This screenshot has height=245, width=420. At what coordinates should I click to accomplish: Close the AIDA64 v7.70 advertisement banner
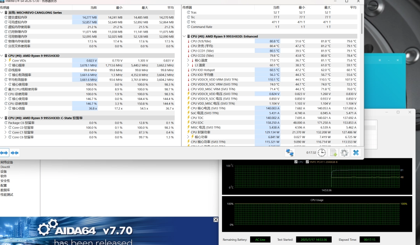coord(216,220)
